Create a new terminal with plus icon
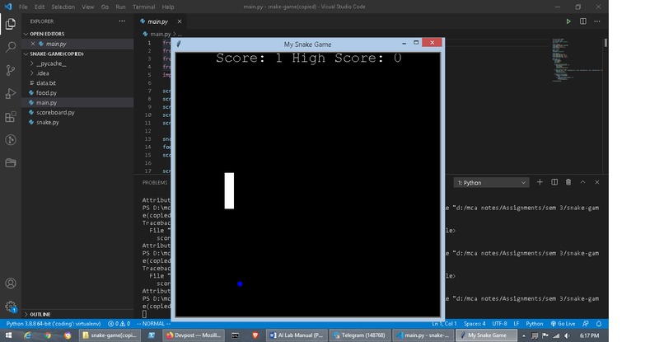The height and width of the screenshot is (342, 664). pyautogui.click(x=540, y=182)
